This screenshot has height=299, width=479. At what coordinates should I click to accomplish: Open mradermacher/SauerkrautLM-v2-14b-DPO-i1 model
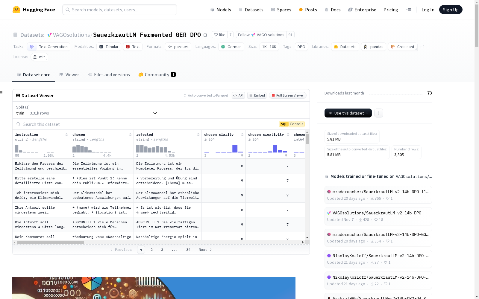pyautogui.click(x=378, y=195)
